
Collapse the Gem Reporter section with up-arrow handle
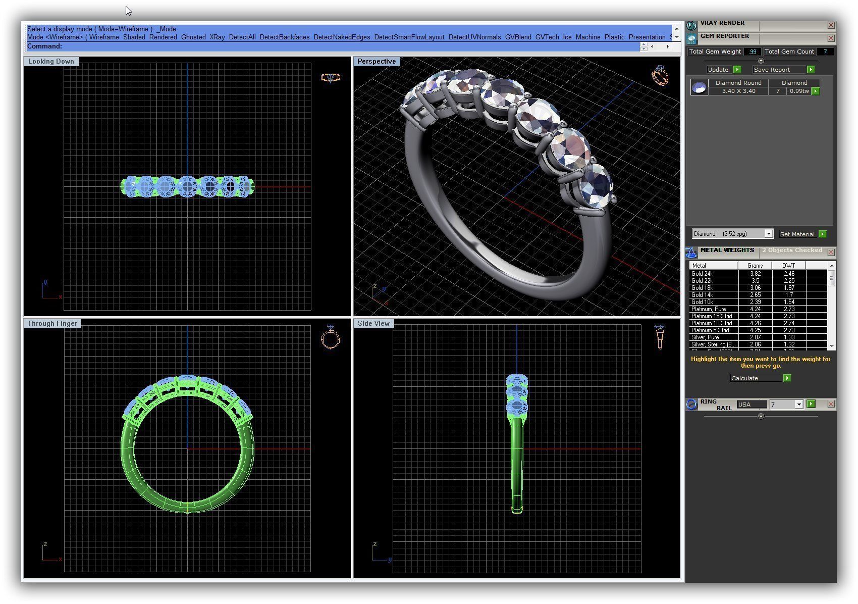click(761, 61)
